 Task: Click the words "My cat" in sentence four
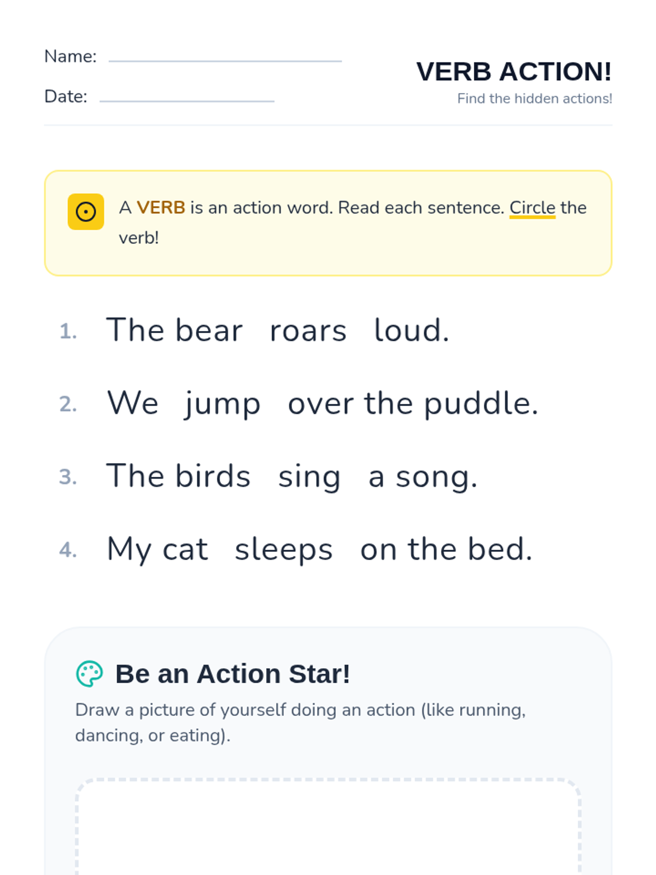157,550
